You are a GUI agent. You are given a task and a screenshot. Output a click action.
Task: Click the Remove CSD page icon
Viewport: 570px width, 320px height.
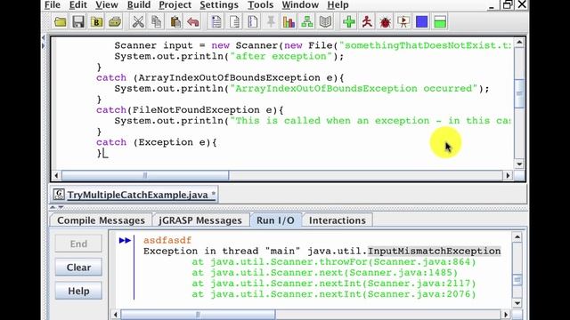[234, 22]
